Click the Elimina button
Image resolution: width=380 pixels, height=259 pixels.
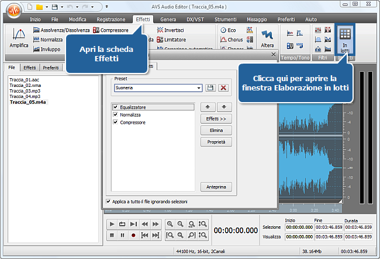(x=216, y=131)
